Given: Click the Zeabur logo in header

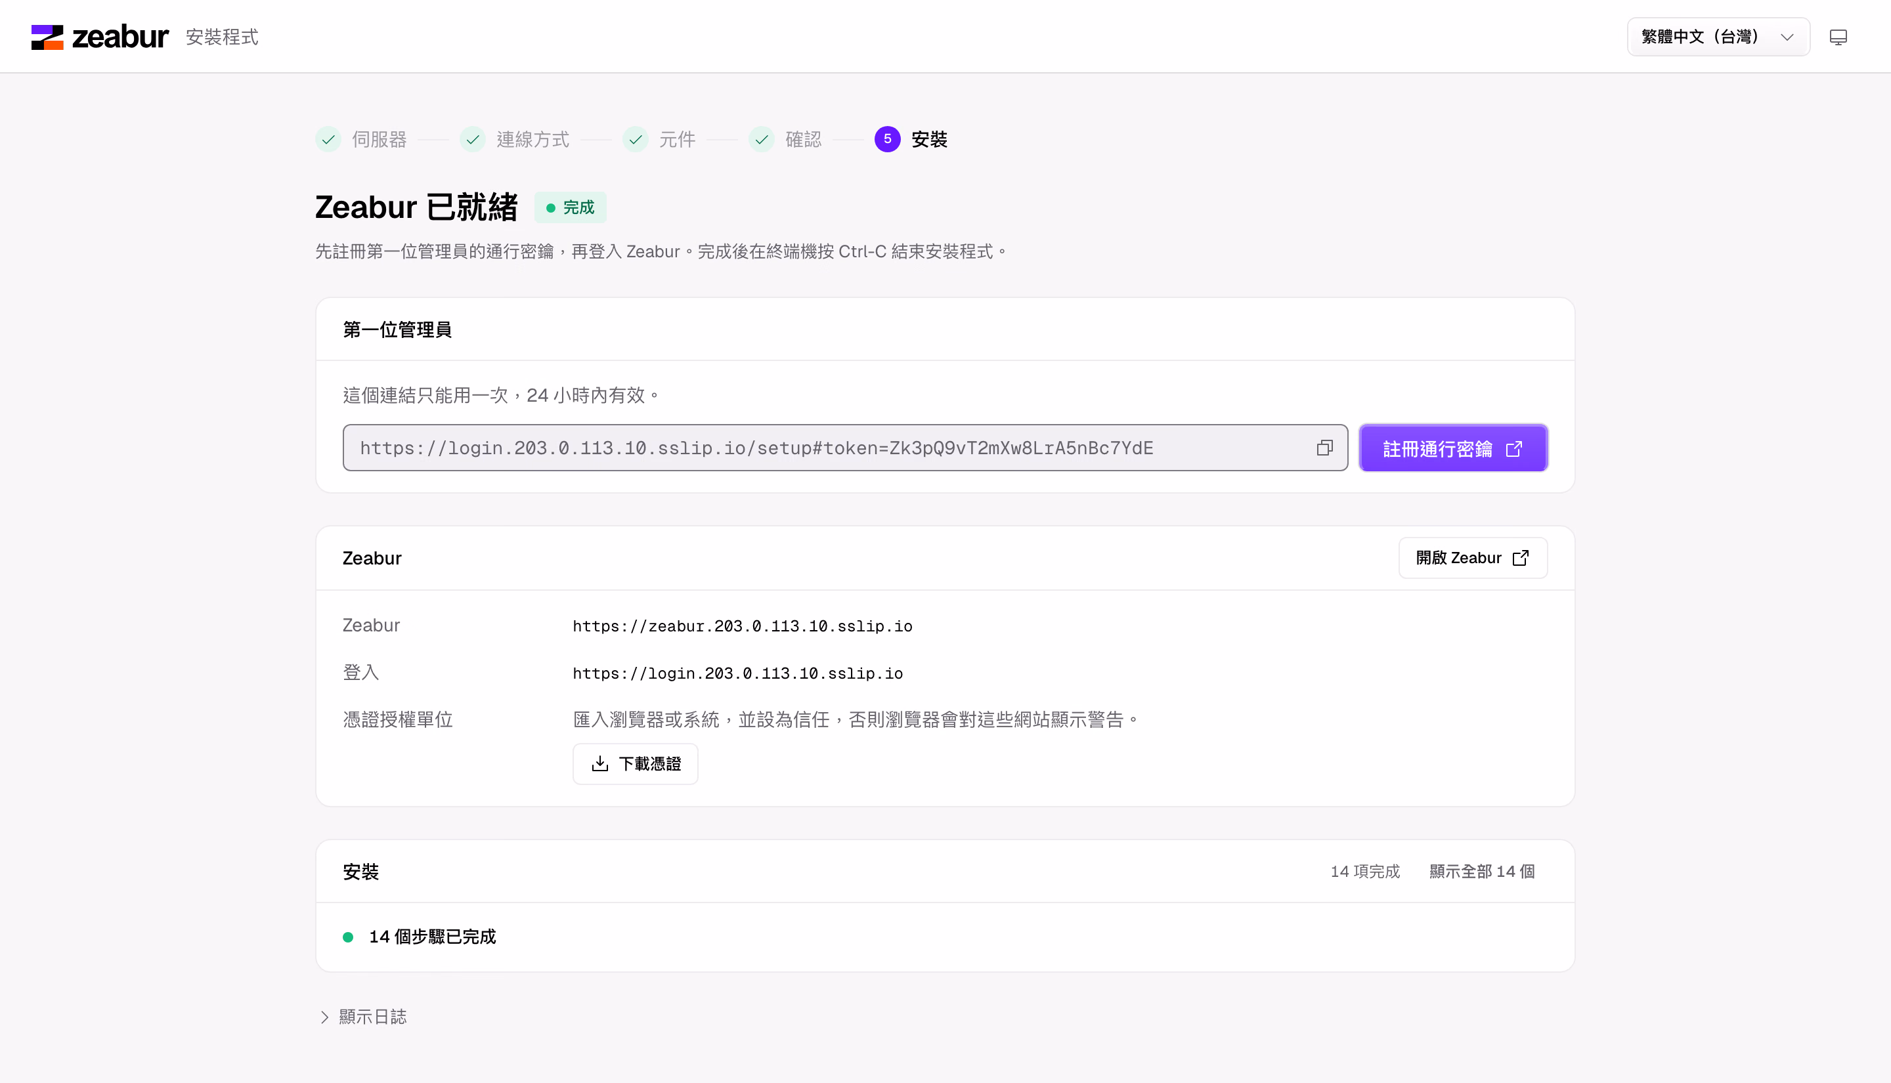Looking at the screenshot, I should (x=100, y=37).
